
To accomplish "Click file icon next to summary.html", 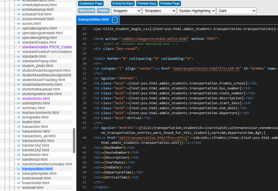I will click(x=18, y=108).
